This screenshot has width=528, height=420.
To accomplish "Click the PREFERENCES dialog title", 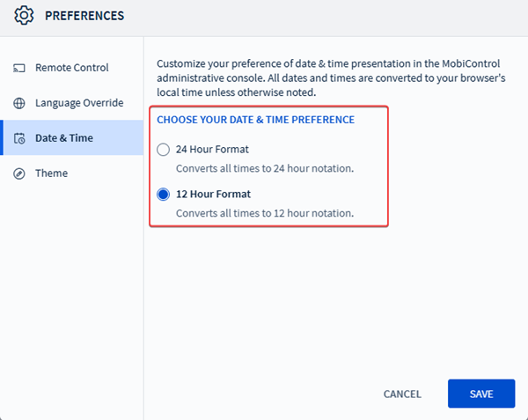I will click(84, 16).
